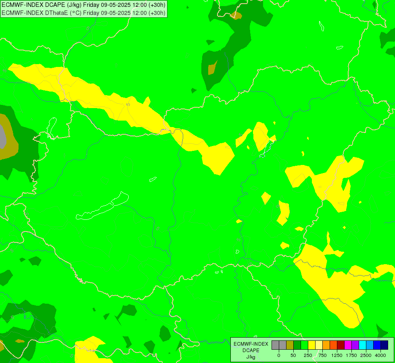
Task: Click the legend ECMWF-INDEX label
Action: (x=251, y=344)
